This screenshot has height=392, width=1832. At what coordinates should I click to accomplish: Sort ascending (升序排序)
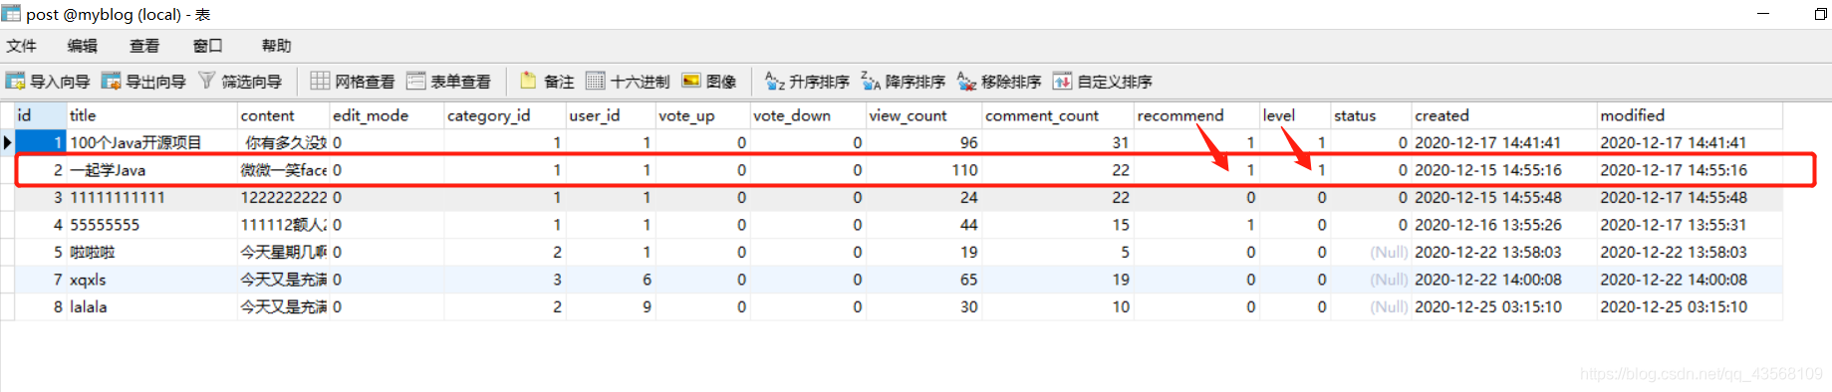(x=807, y=82)
